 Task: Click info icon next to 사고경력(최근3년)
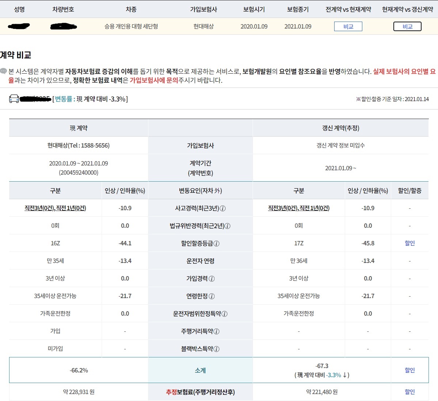[x=223, y=208]
